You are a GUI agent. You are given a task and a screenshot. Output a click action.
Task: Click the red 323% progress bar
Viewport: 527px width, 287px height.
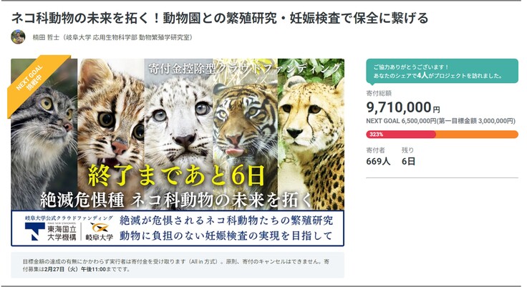[401, 135]
